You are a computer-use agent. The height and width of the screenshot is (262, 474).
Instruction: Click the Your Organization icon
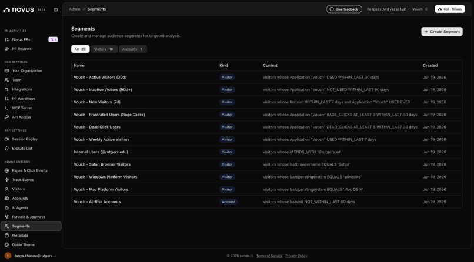click(x=6, y=71)
